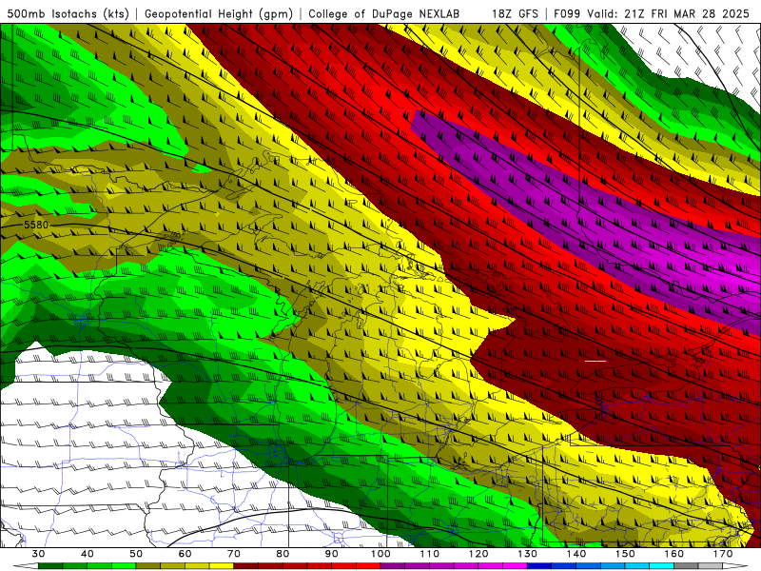761x571 pixels.
Task: Click the 30 value on the color scale
Action: tap(38, 554)
